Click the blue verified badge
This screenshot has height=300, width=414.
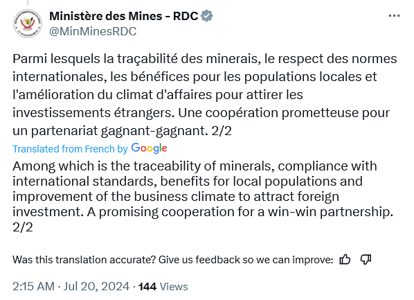click(207, 16)
